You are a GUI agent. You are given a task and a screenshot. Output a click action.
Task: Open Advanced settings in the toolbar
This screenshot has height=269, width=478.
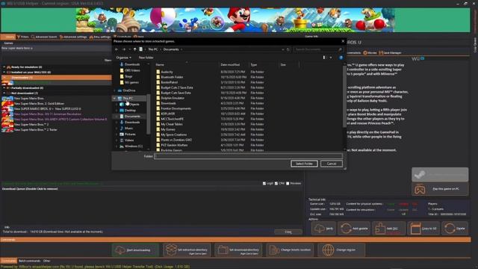tap(73, 37)
